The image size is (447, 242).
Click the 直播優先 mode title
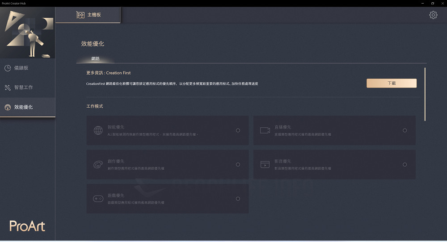click(x=283, y=127)
